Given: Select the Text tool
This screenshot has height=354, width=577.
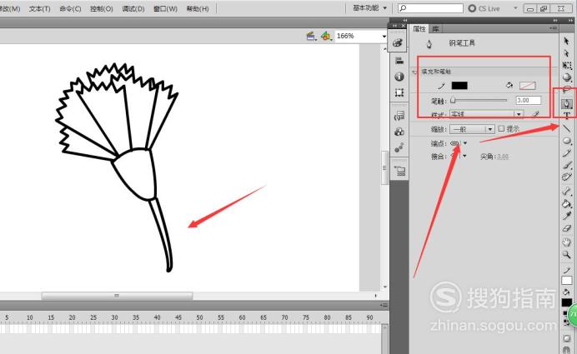Looking at the screenshot, I should (x=567, y=116).
